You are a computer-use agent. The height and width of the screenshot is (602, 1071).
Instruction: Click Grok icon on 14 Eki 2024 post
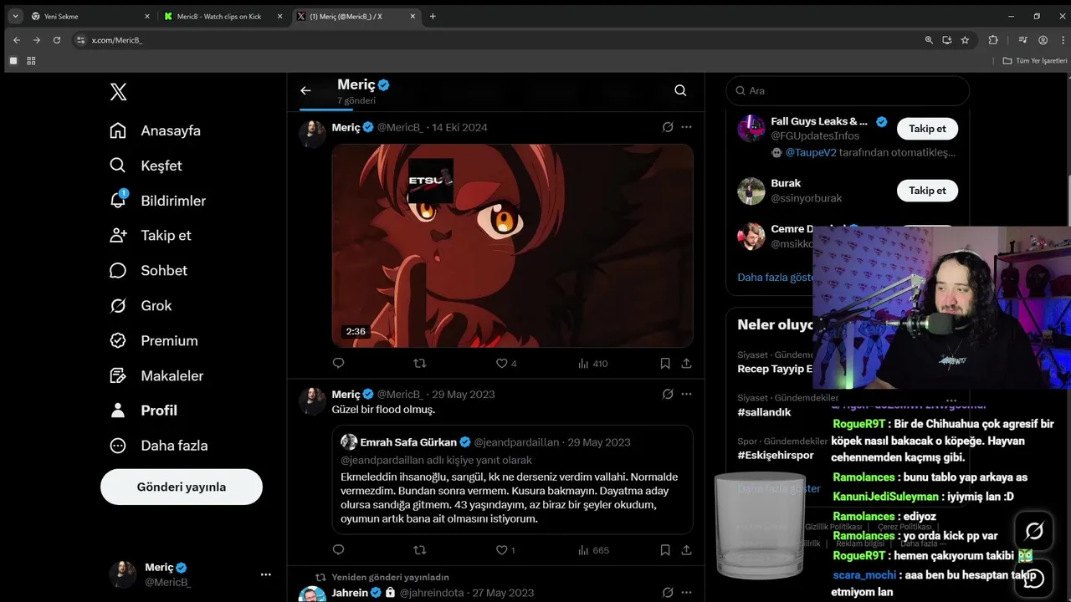[x=668, y=127]
